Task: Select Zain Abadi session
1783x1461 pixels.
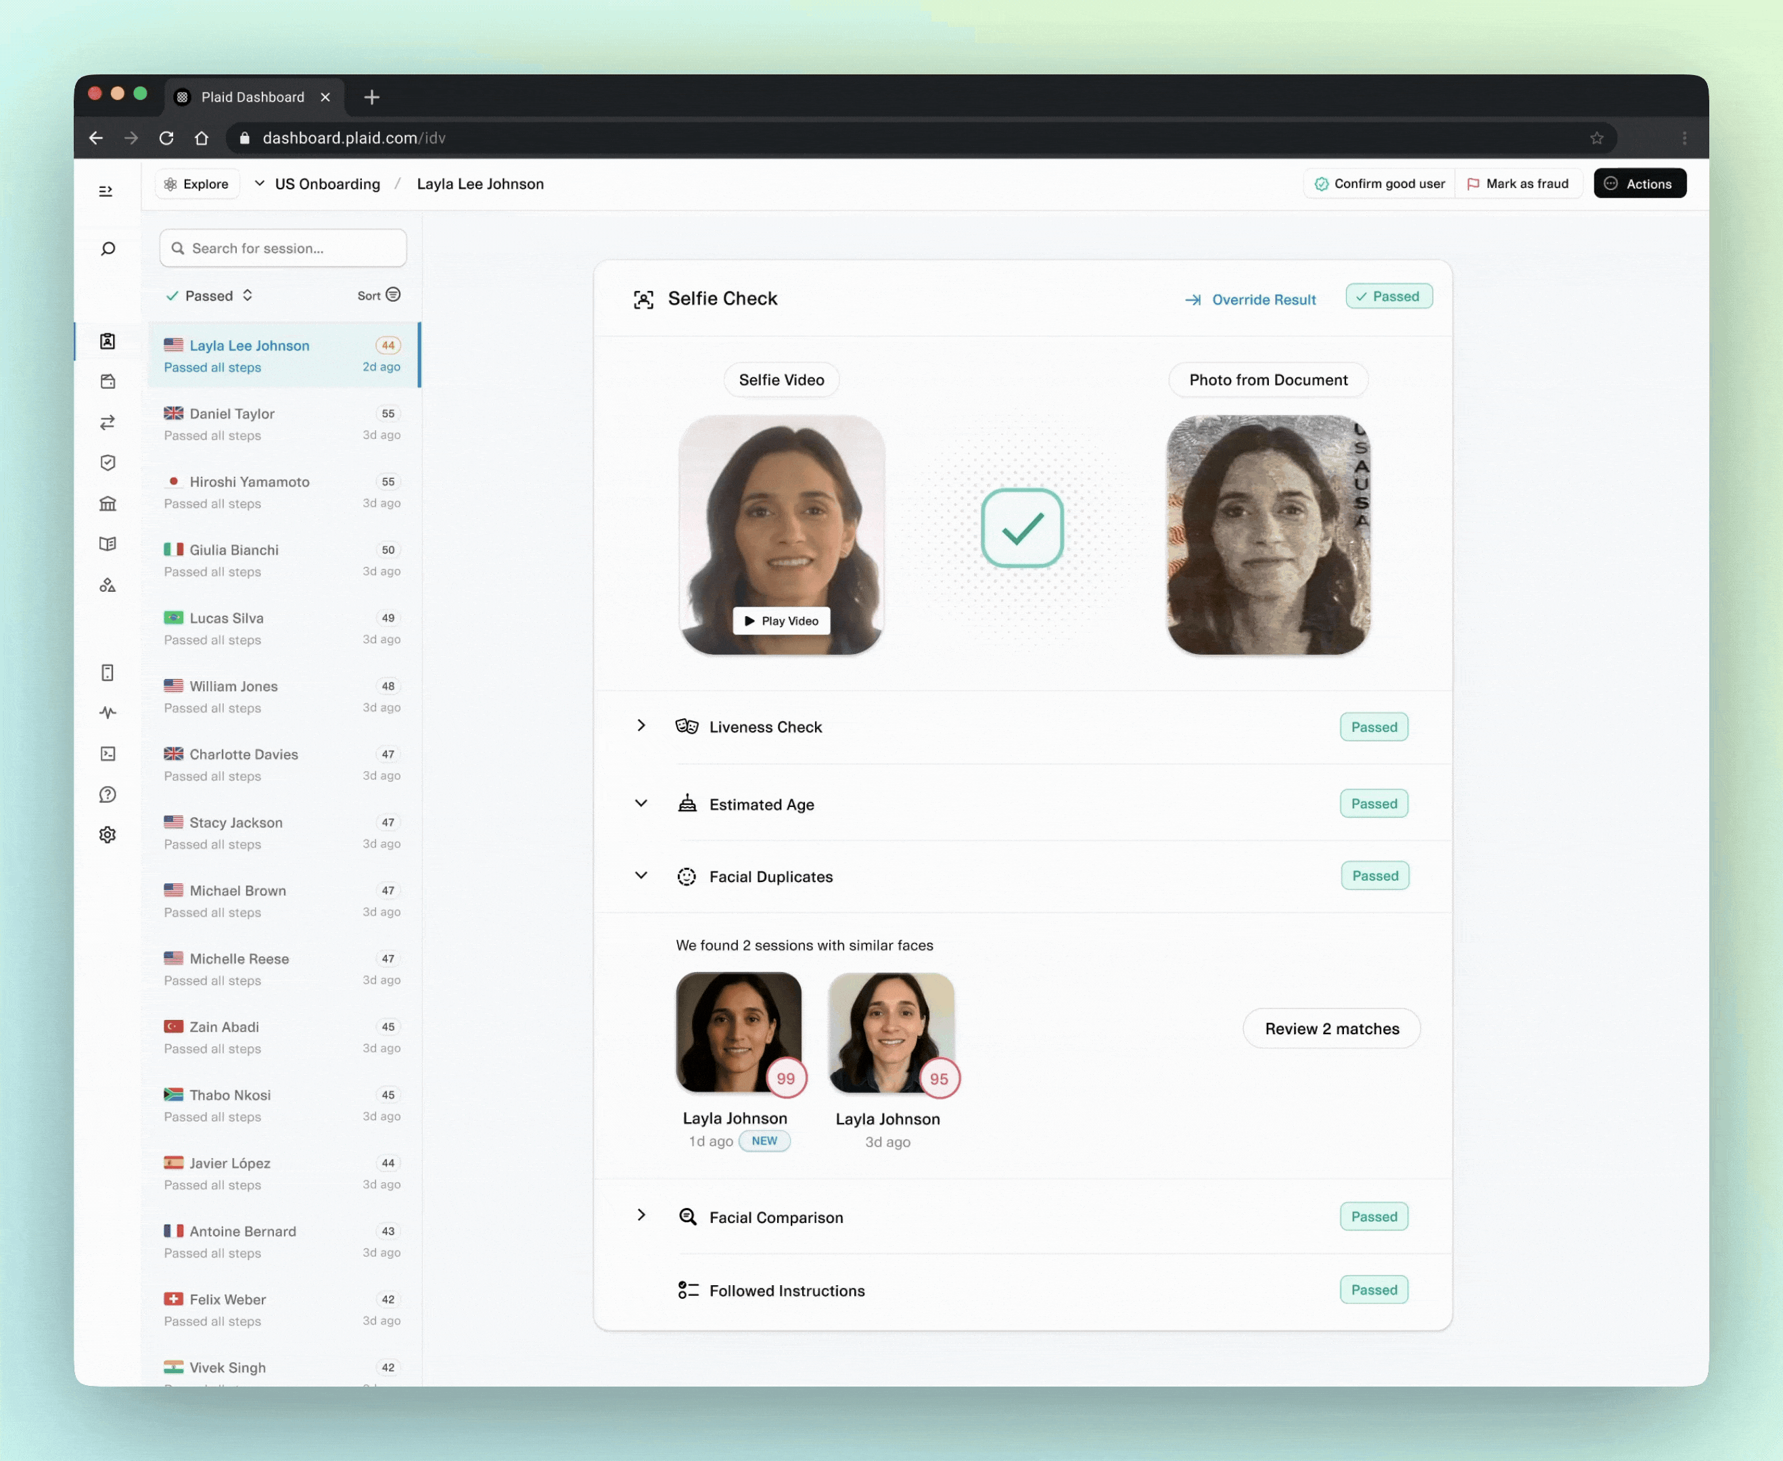Action: click(283, 1037)
